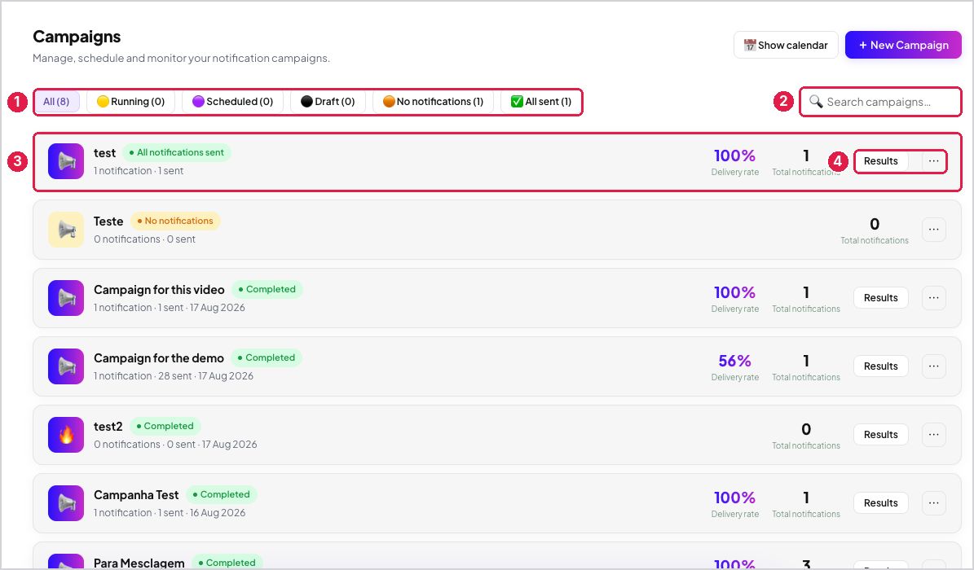The height and width of the screenshot is (570, 974).
Task: Select the All (8) filter tab
Action: click(x=56, y=102)
